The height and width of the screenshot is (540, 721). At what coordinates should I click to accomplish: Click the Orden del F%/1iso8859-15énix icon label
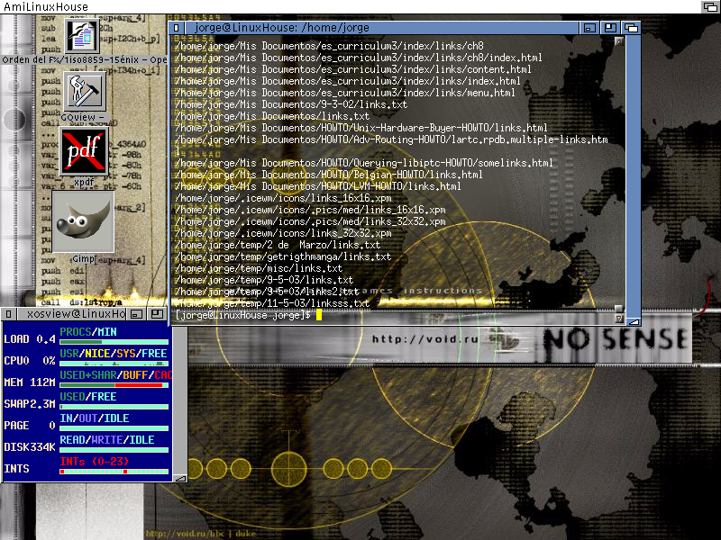point(84,59)
